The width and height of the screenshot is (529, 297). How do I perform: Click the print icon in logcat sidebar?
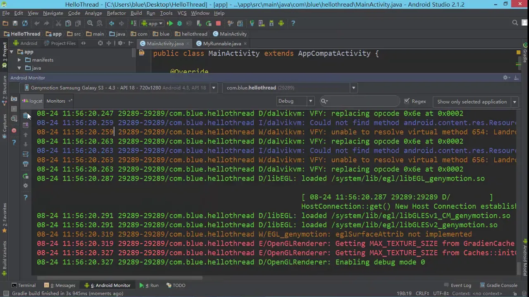coord(26,164)
